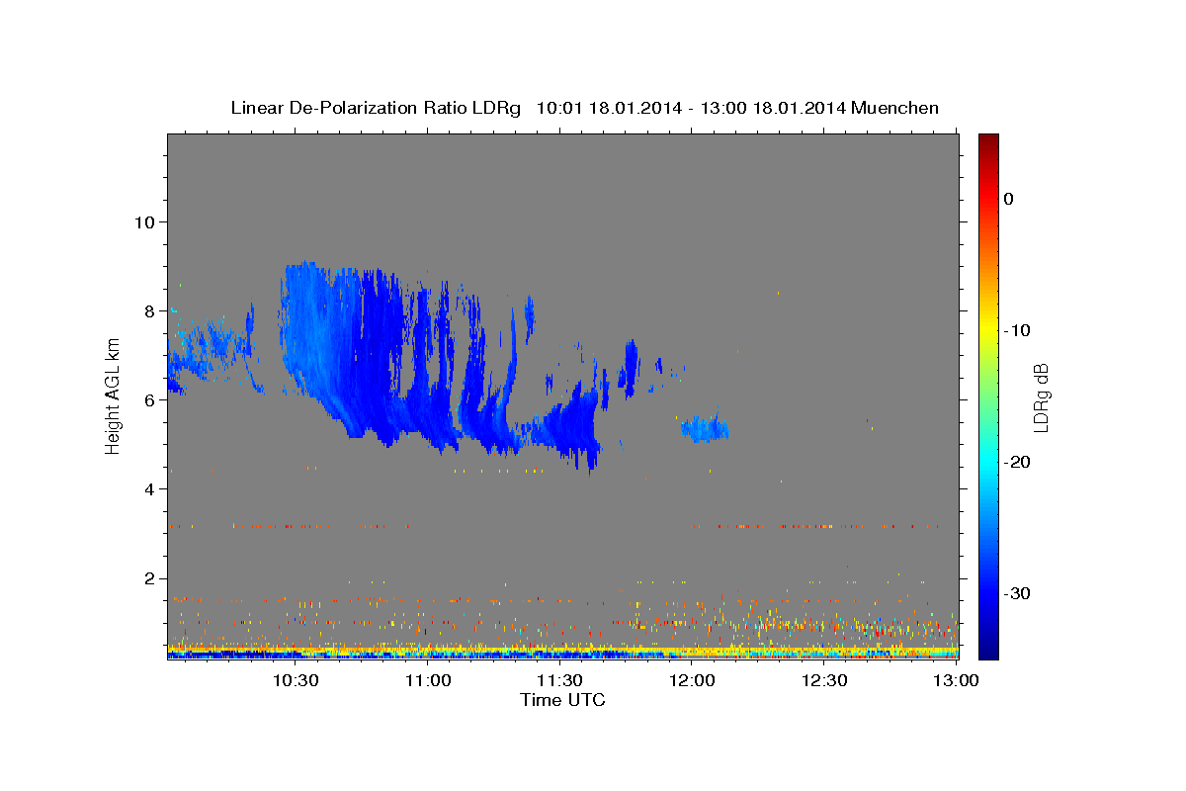The image size is (1186, 791).
Task: Click the height tick label '10'
Action: click(143, 221)
